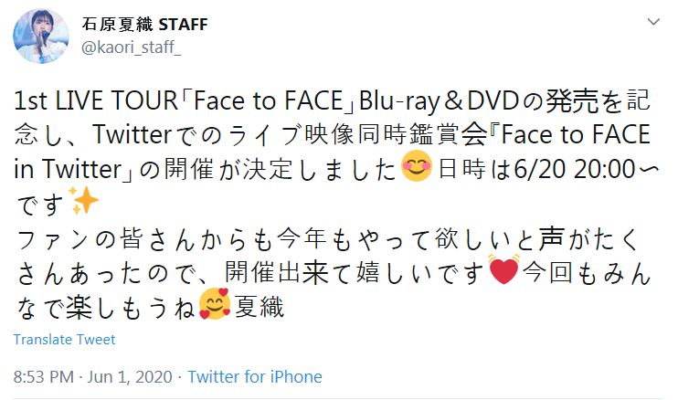Click the Twitter for iPhone source link
The width and height of the screenshot is (678, 400).
click(255, 376)
